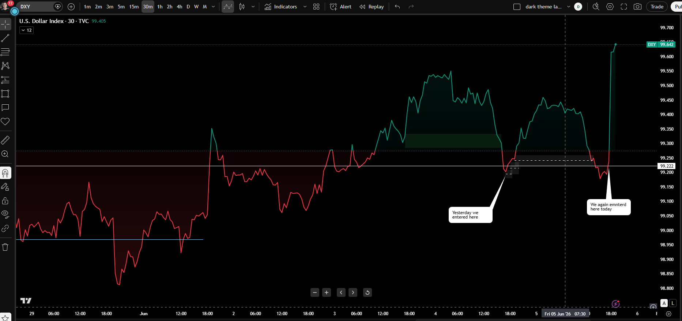The height and width of the screenshot is (321, 682).
Task: Open the patterns drawing tool
Action: point(5,66)
